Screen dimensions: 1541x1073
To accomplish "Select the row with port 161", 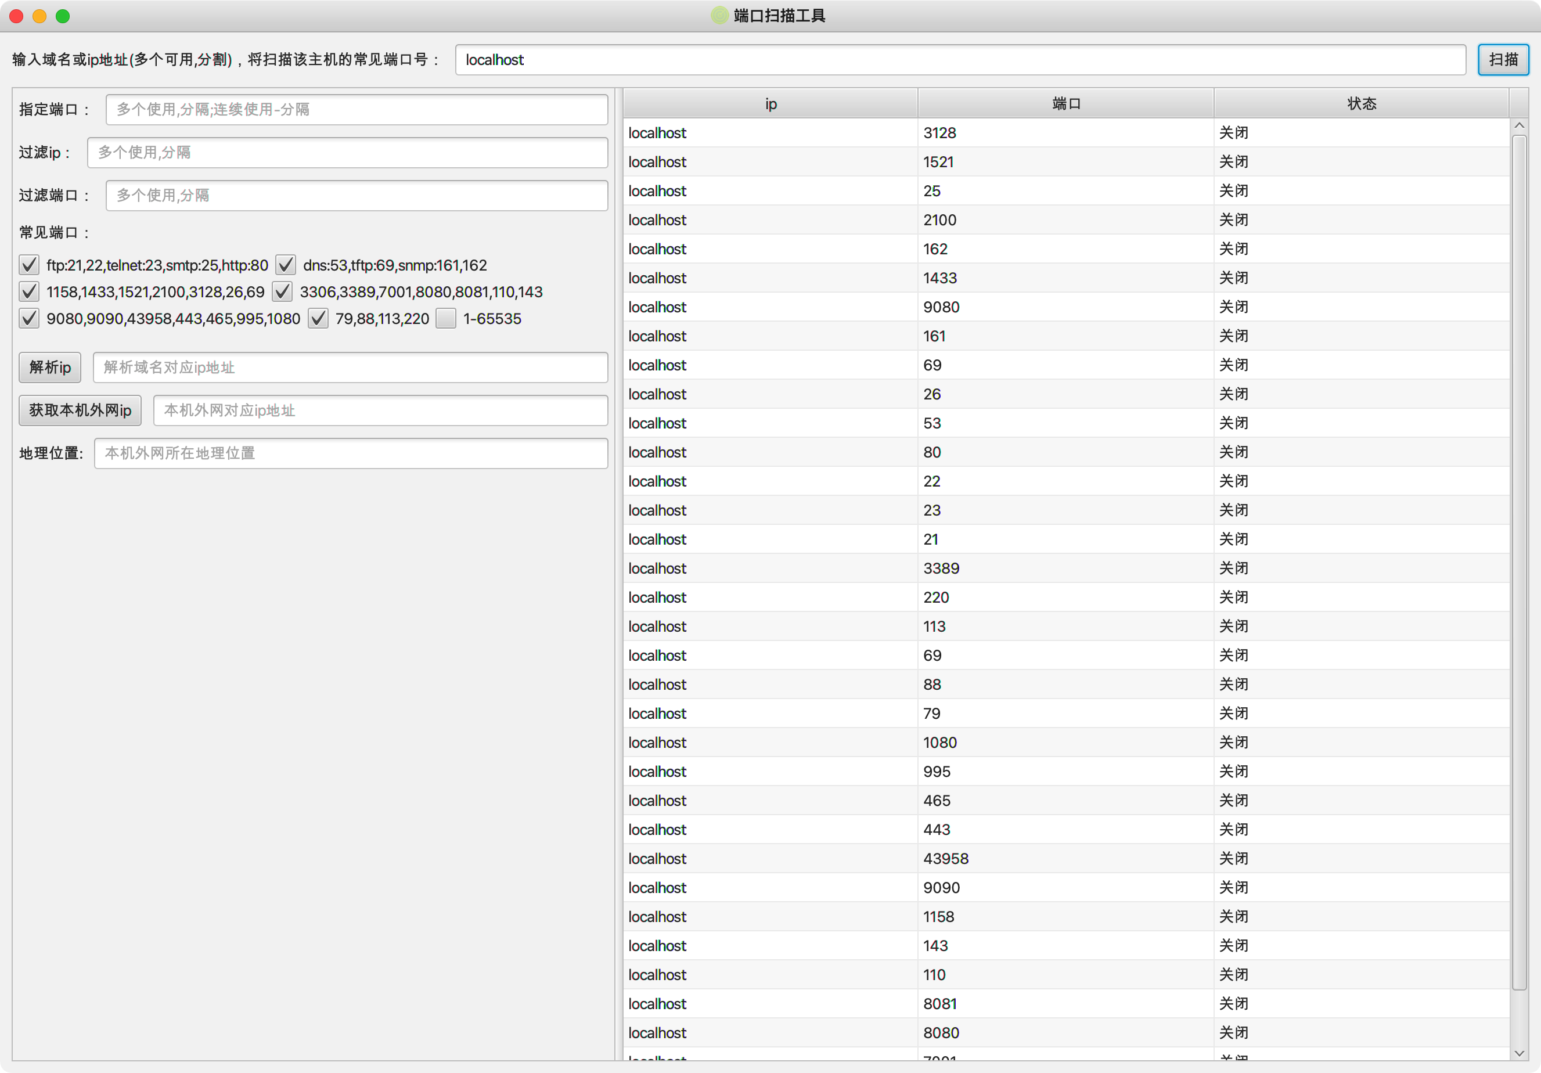I will (x=1066, y=336).
